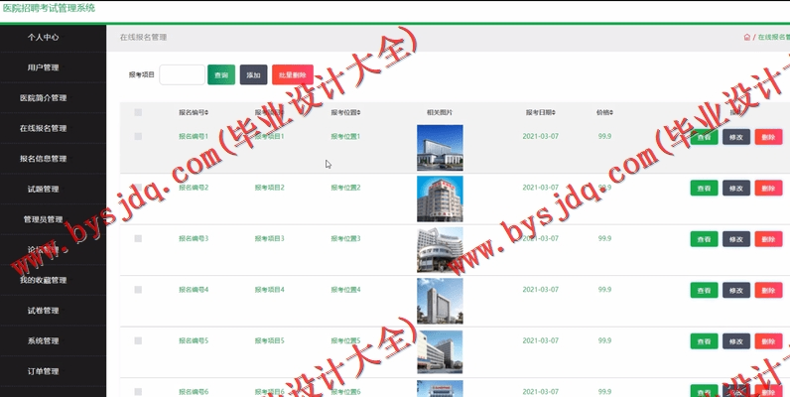
Task: Click 修改 for 报名编号2 row
Action: (x=736, y=188)
